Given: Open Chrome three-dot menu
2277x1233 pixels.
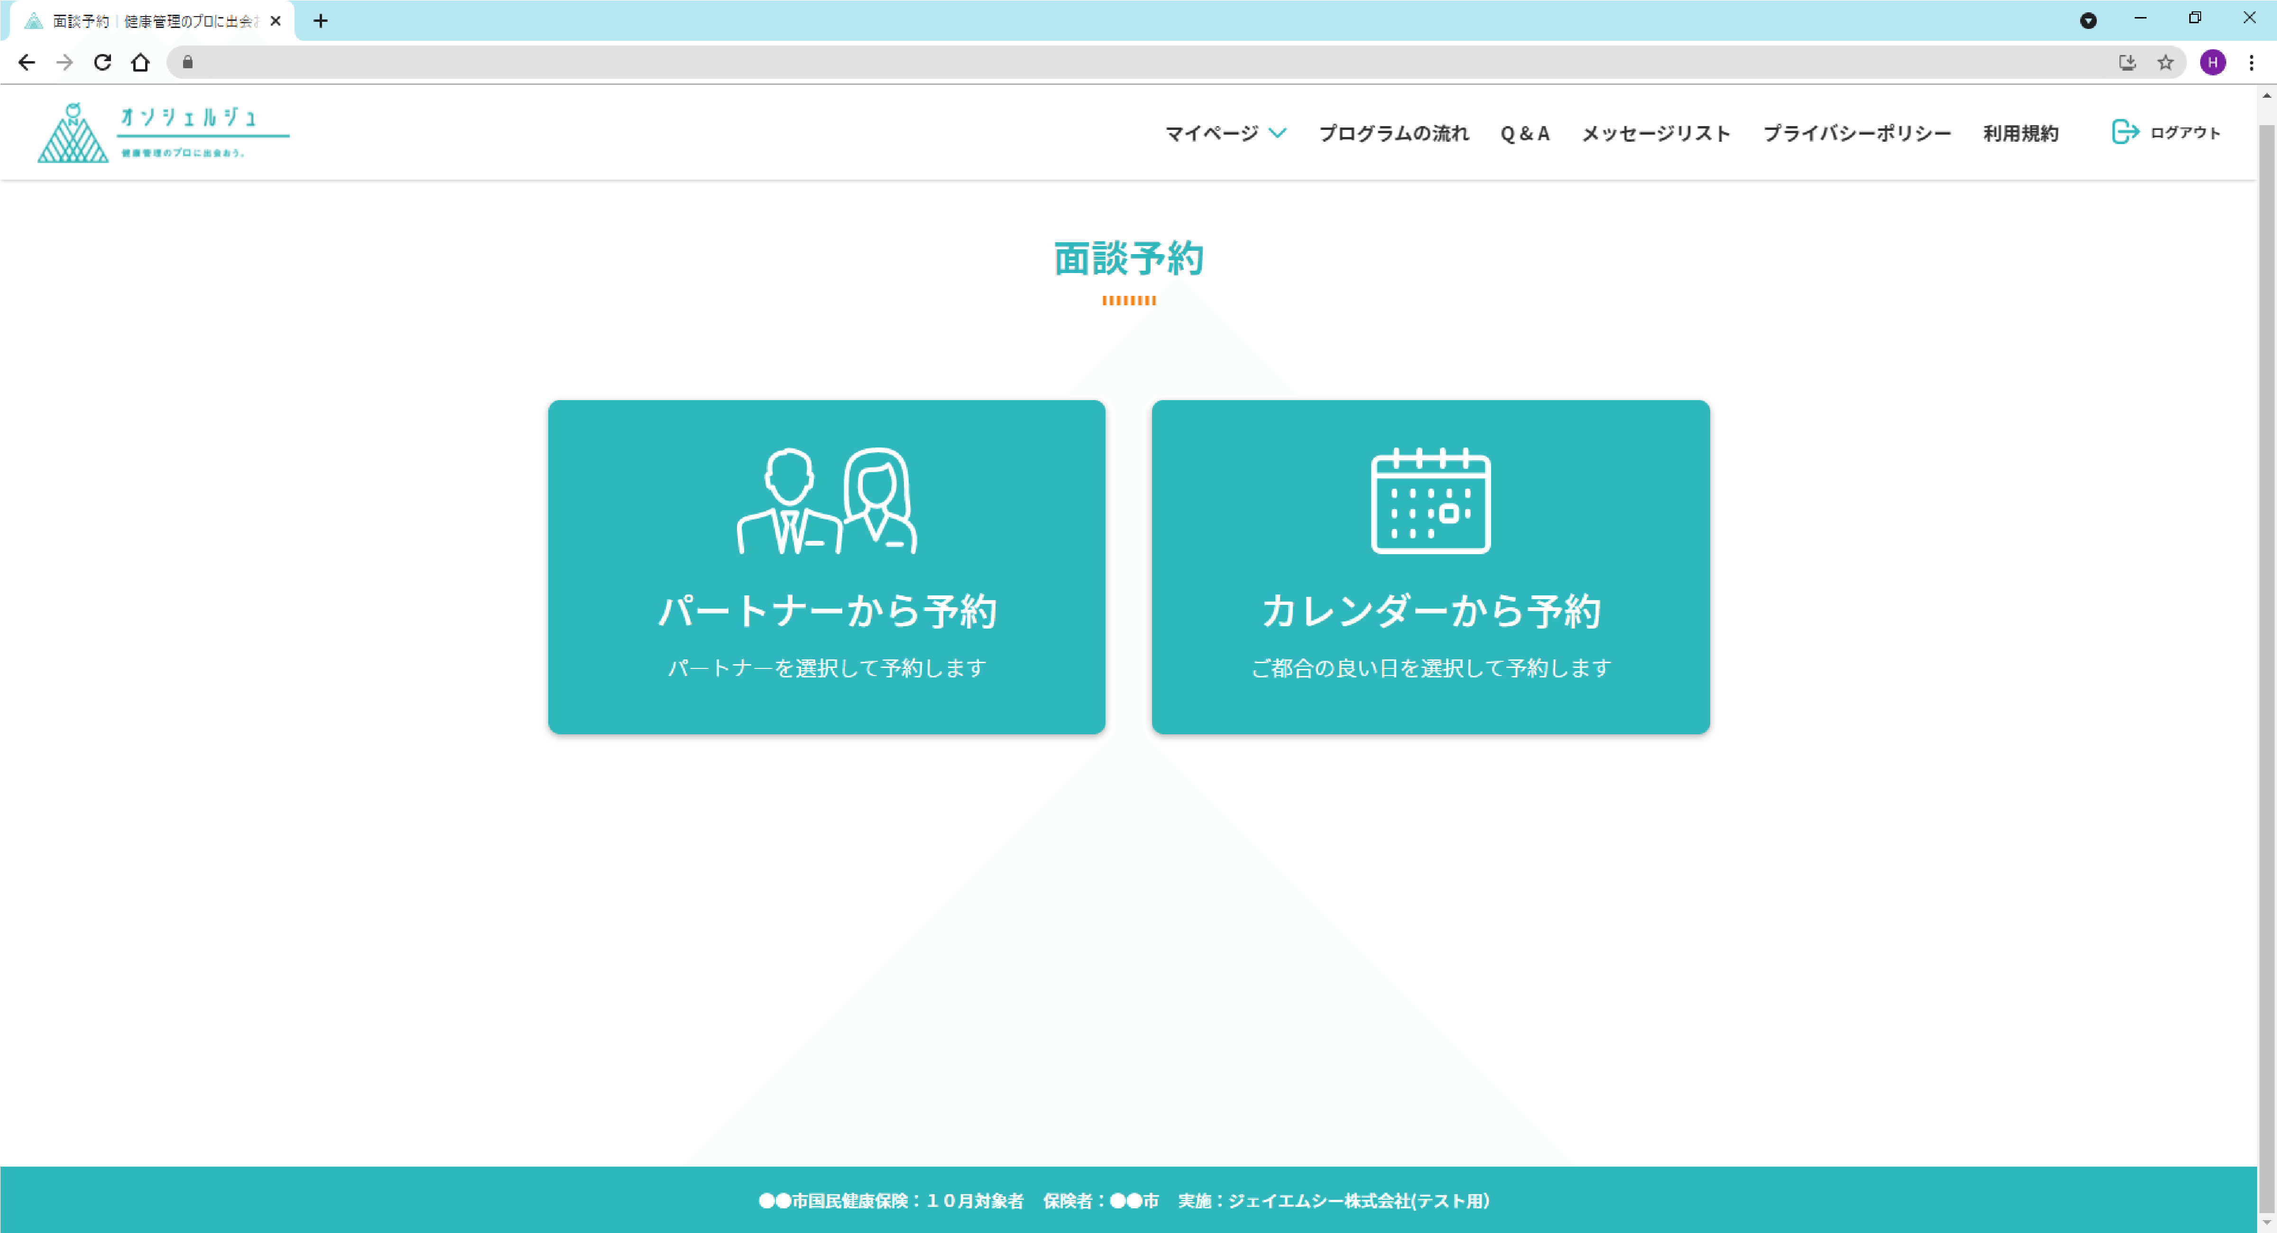Looking at the screenshot, I should (x=2250, y=62).
